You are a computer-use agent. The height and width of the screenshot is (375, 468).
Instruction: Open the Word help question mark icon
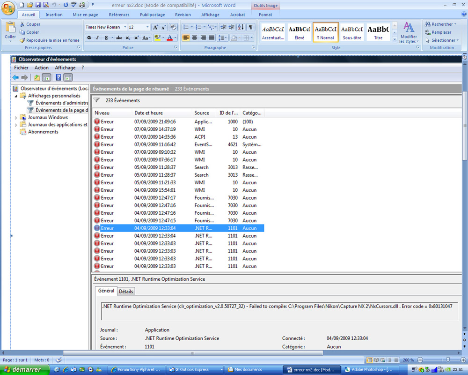[464, 14]
